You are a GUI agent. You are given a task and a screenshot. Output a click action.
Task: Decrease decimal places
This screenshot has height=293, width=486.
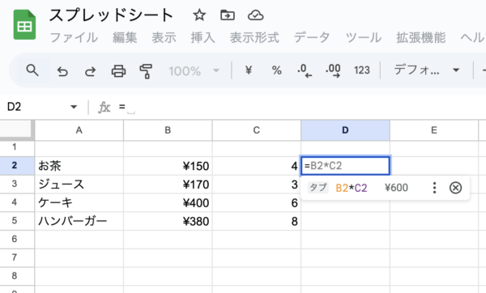(305, 70)
